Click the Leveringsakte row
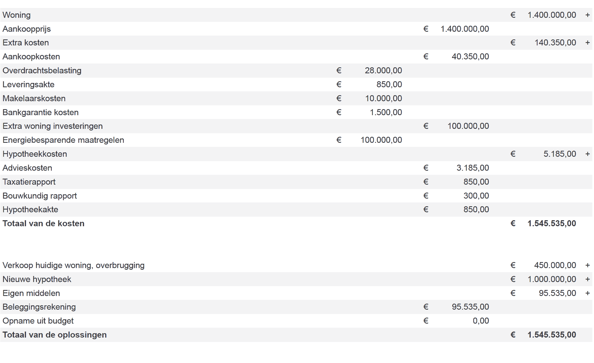This screenshot has height=363, width=594. pos(296,85)
